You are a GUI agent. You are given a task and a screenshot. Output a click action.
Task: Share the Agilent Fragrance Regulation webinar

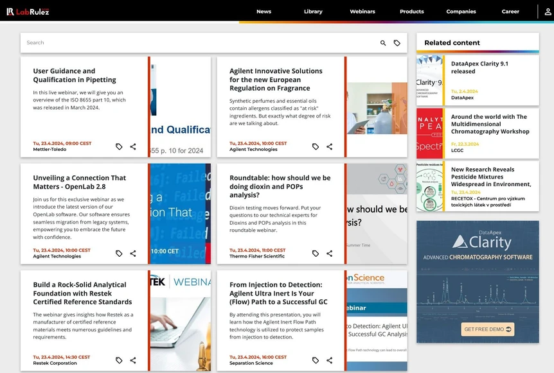pos(329,146)
